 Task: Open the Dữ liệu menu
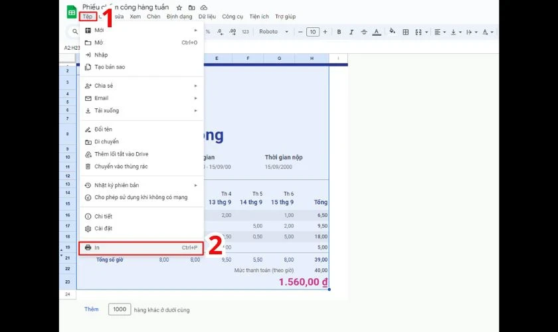[x=207, y=17]
